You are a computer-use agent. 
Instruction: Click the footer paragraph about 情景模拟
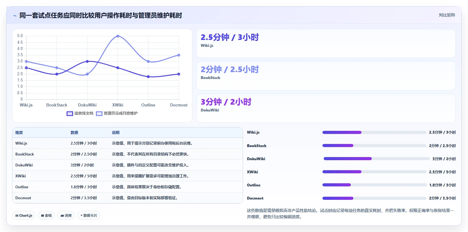point(351,214)
